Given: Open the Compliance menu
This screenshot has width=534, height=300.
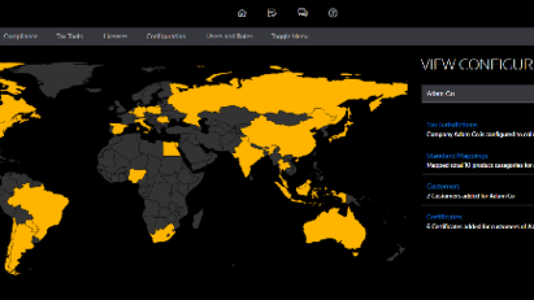Looking at the screenshot, I should 21,36.
